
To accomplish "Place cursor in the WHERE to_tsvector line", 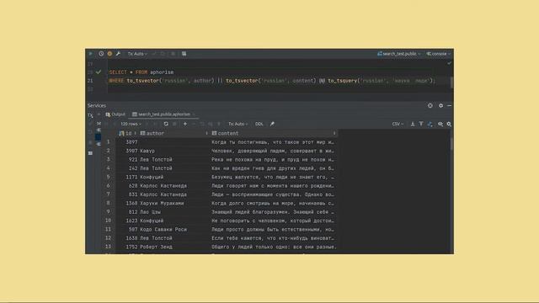I will [x=271, y=81].
